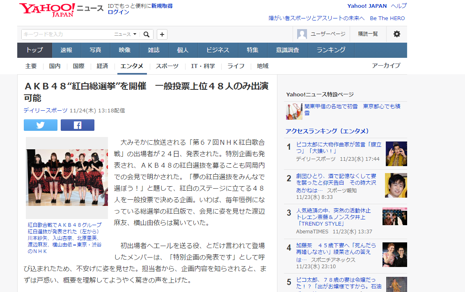The height and width of the screenshot is (292, 465).
Task: Click the 新規取得 link
Action: [x=162, y=6]
